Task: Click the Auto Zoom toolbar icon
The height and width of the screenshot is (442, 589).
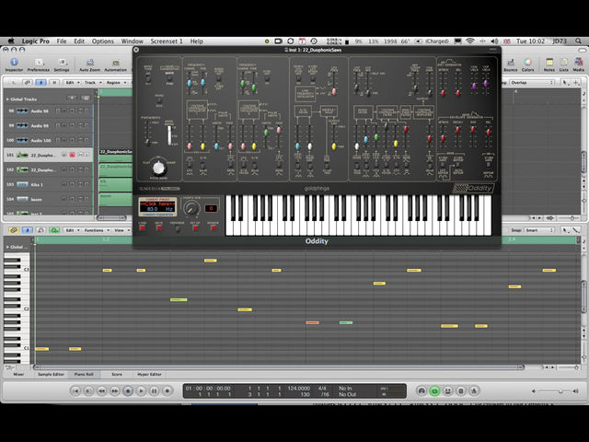Action: click(x=90, y=64)
